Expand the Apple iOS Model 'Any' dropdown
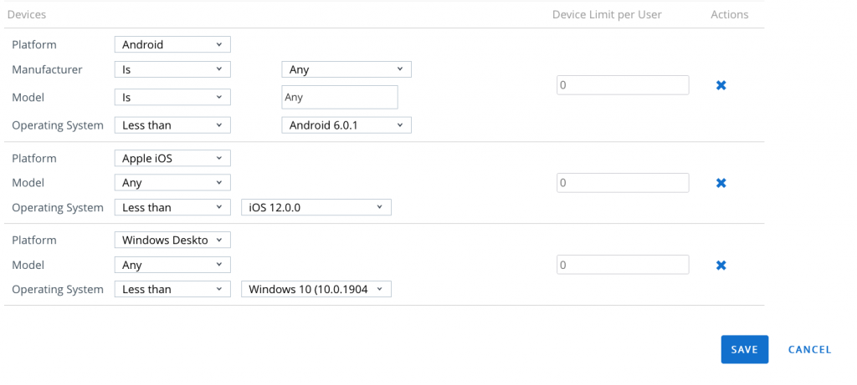The height and width of the screenshot is (385, 857). [172, 183]
